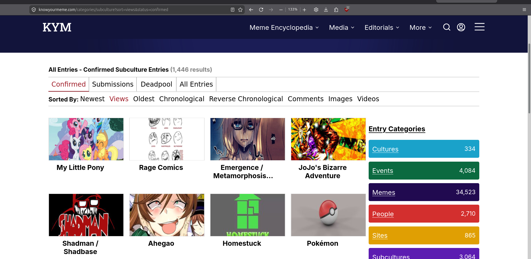Image resolution: width=531 pixels, height=259 pixels.
Task: Reset the 133% zoom level indicator
Action: (293, 9)
